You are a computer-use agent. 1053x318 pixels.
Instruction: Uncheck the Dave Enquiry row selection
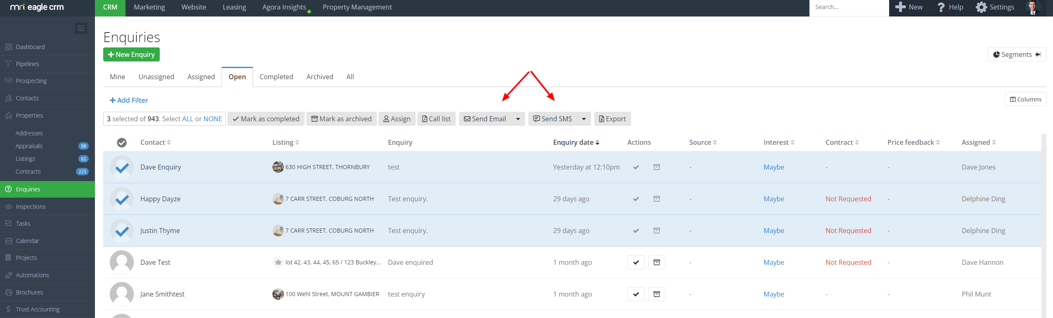point(122,167)
